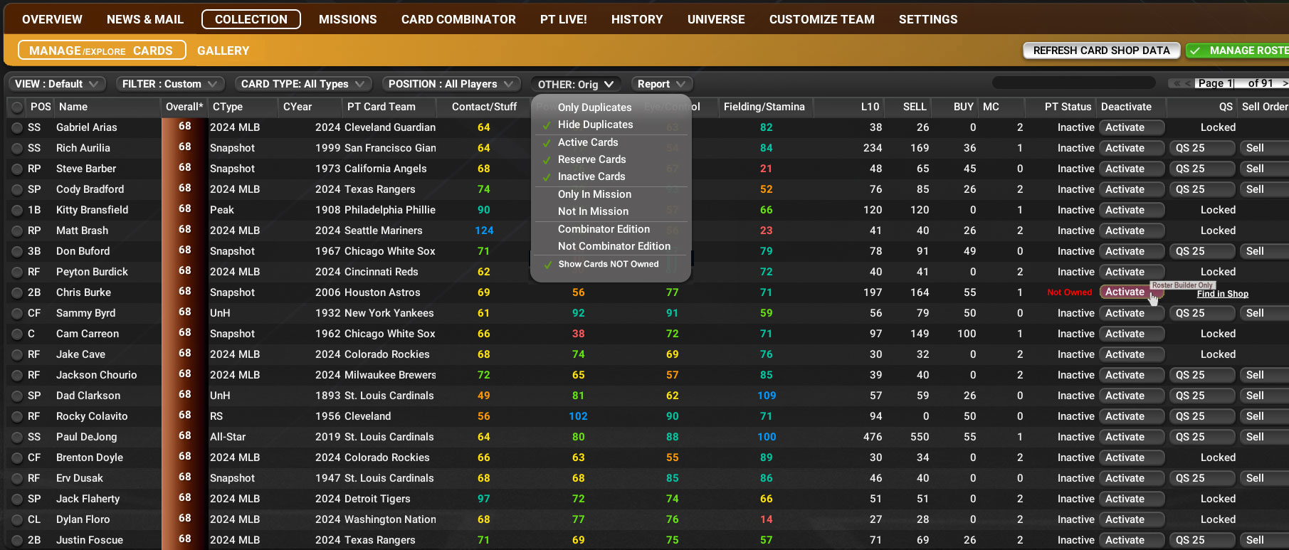This screenshot has width=1289, height=550.
Task: Open the VIEW : Default dropdown
Action: coord(57,84)
